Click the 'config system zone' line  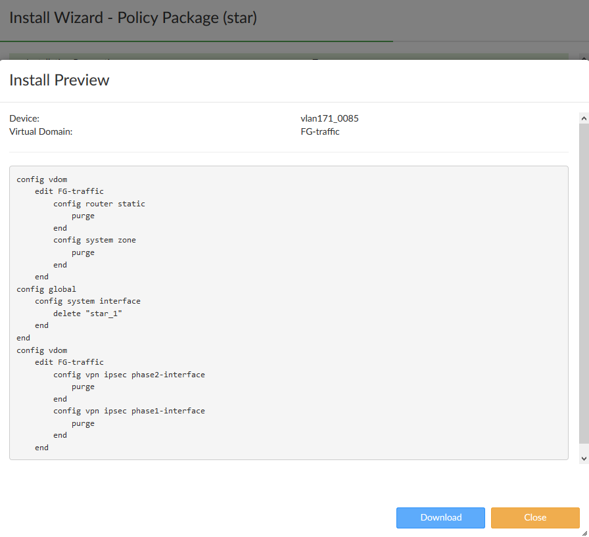pyautogui.click(x=95, y=240)
